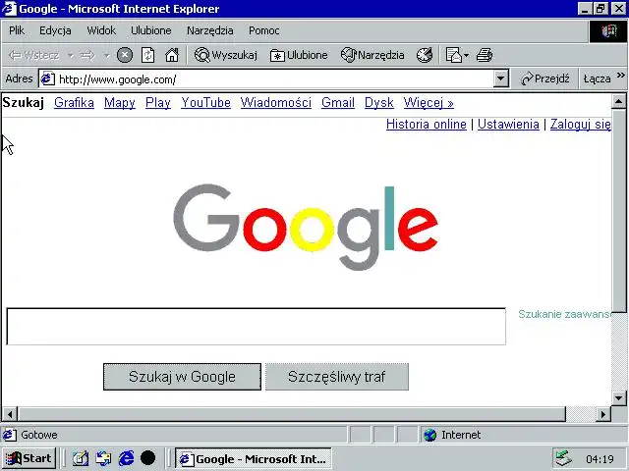Open the Plik menu
The image size is (629, 471).
(17, 30)
